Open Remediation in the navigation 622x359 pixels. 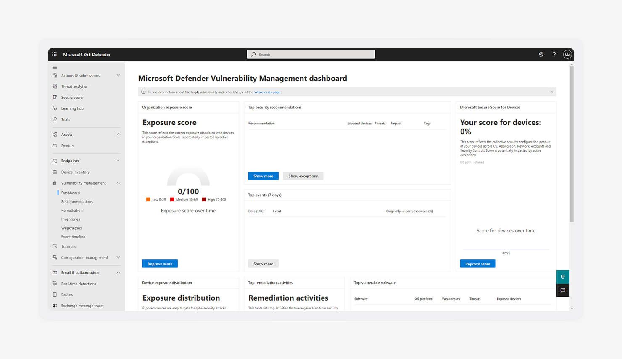click(72, 211)
